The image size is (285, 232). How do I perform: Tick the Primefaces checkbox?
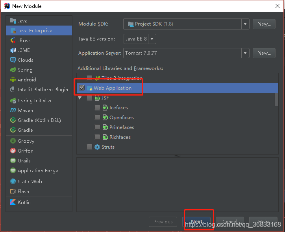pos(97,127)
